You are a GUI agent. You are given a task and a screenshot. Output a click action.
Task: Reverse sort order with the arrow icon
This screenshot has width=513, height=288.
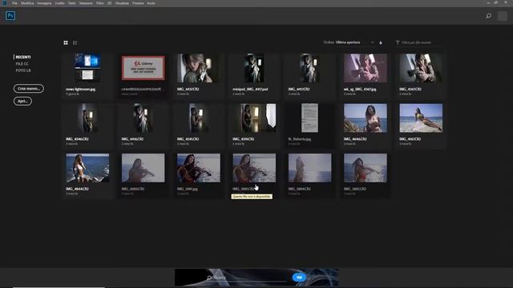(381, 42)
